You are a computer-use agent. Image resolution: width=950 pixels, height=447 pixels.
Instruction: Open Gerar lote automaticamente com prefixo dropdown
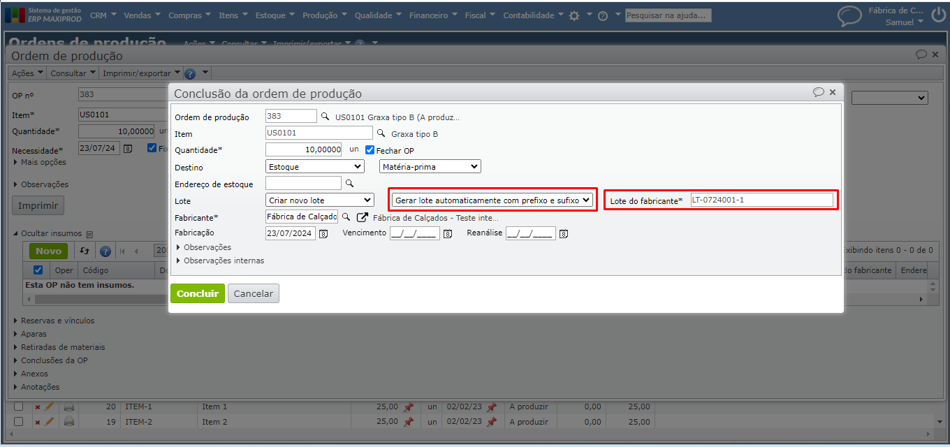[x=492, y=200]
